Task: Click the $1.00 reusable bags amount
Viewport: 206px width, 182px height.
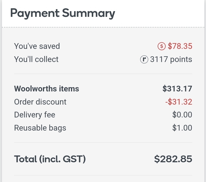Action: (x=182, y=128)
